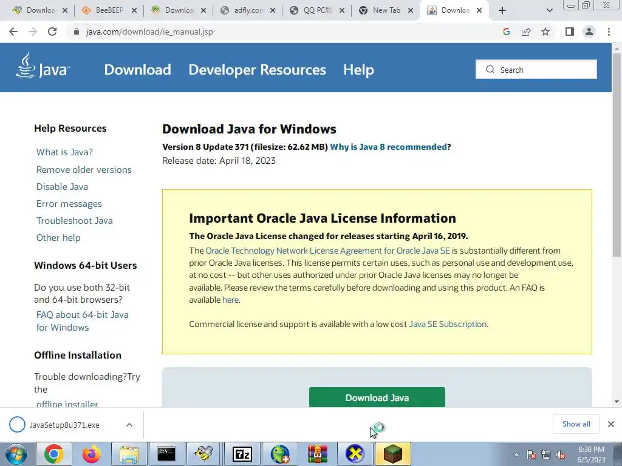Viewport: 622px width, 466px height.
Task: Reload the Java download page
Action: point(52,32)
